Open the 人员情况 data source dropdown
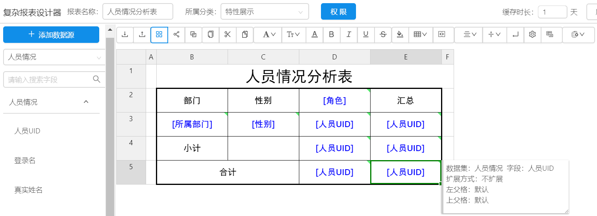This screenshot has width=597, height=216. click(x=54, y=57)
